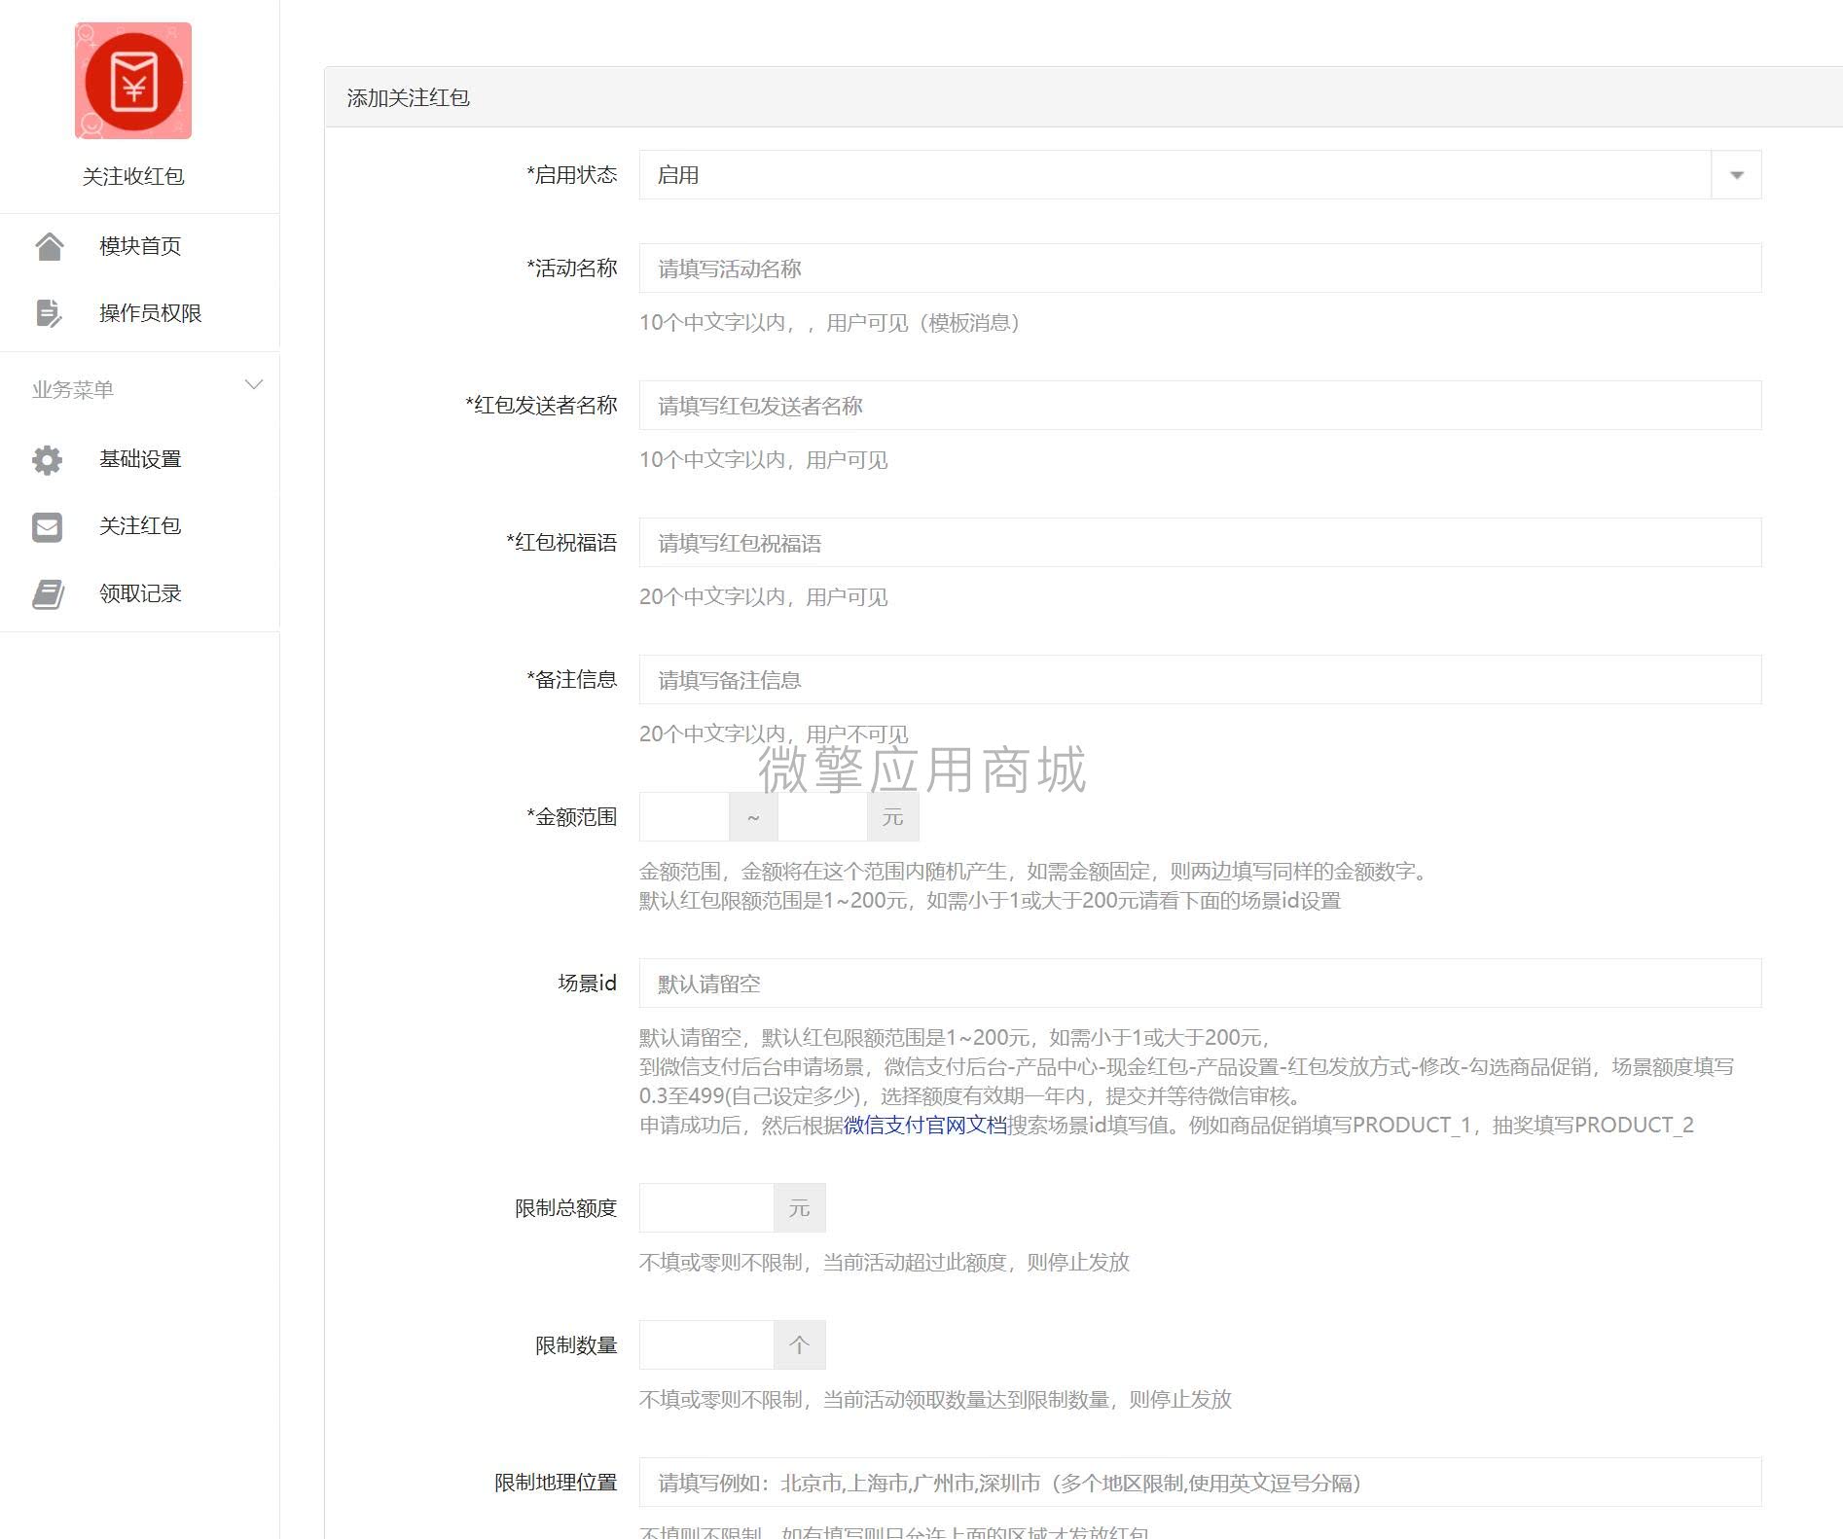The image size is (1843, 1539).
Task: Click the 关注收红包 module title
Action: coord(133,176)
